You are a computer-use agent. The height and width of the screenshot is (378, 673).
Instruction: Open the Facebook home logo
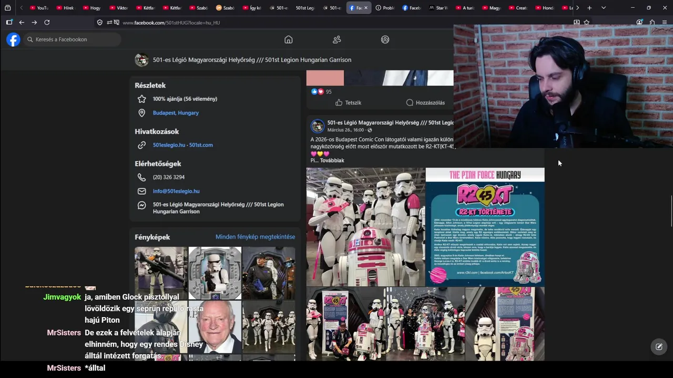pos(13,39)
